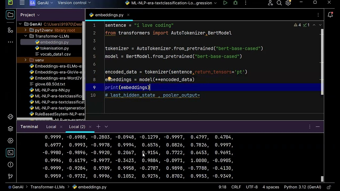Click the warnings count indicator
The width and height of the screenshot is (340, 191).
click(297, 25)
